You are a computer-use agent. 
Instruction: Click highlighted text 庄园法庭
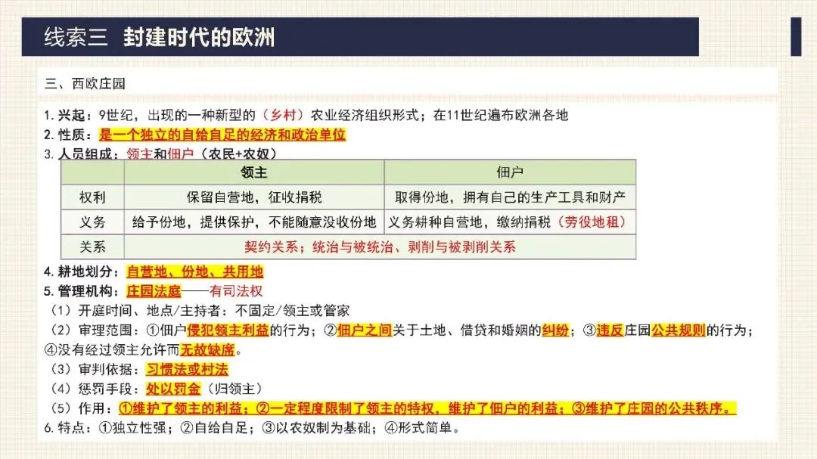pyautogui.click(x=154, y=291)
